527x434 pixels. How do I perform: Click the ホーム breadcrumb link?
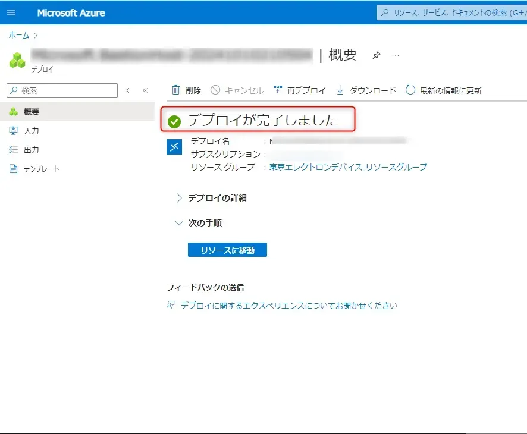tap(18, 36)
